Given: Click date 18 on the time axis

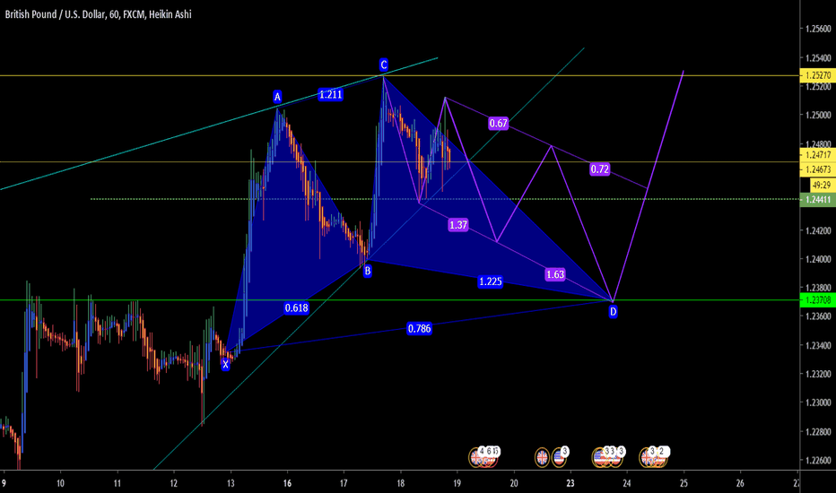Looking at the screenshot, I should (400, 483).
